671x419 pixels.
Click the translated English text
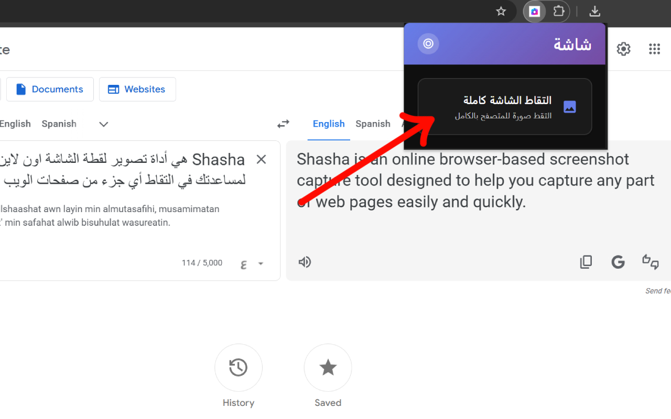click(x=475, y=180)
